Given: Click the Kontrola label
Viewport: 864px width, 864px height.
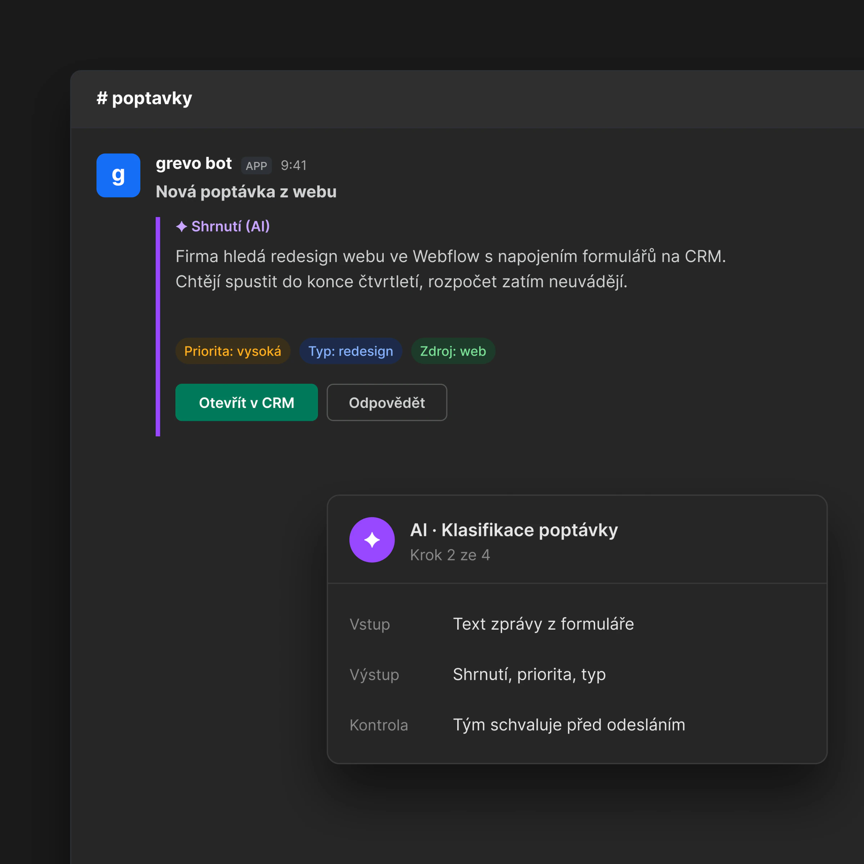Looking at the screenshot, I should click(x=378, y=725).
